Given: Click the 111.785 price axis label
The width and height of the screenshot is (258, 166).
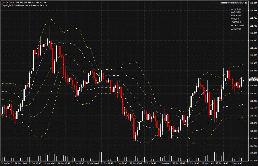Looking at the screenshot, I should point(253,18).
